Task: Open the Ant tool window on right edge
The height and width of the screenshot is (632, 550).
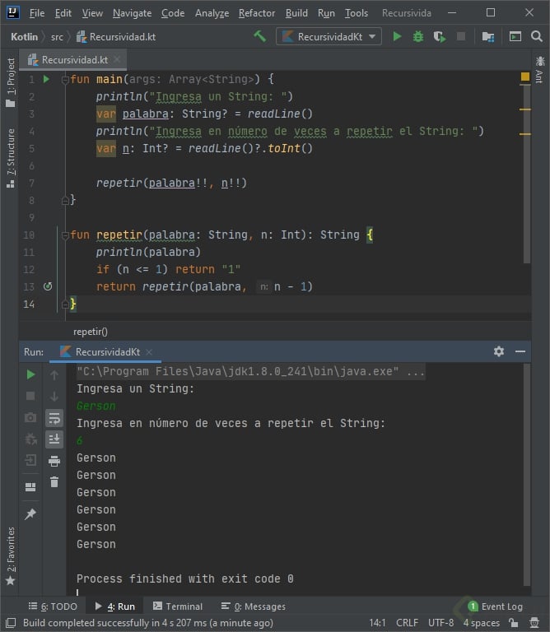Action: click(x=540, y=70)
